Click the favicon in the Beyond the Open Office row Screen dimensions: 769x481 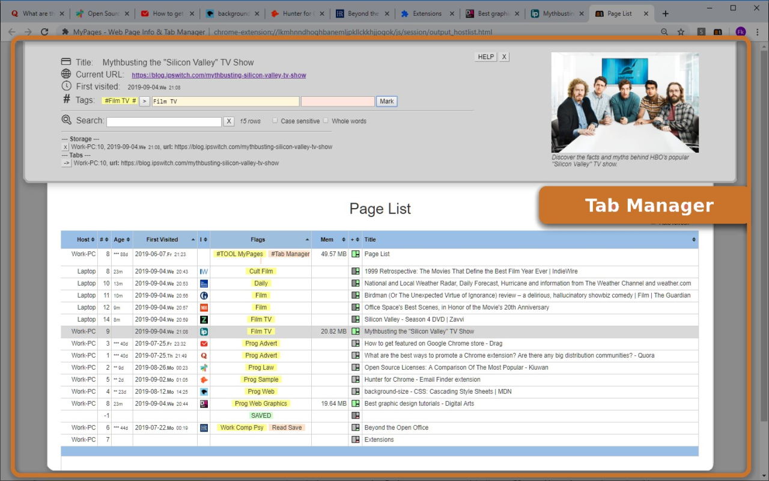point(204,427)
